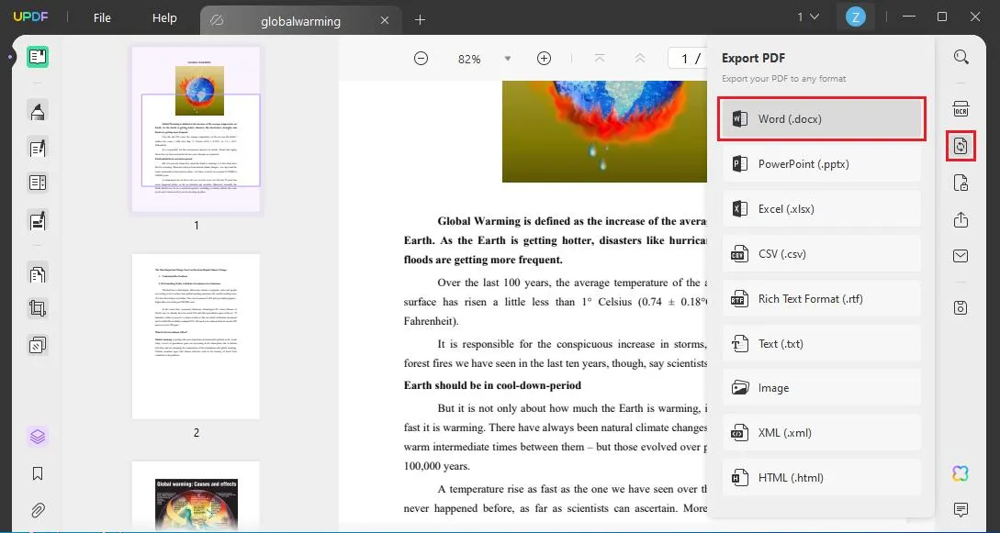The width and height of the screenshot is (1000, 533).
Task: Switch to the globalwarming tab
Action: click(300, 21)
